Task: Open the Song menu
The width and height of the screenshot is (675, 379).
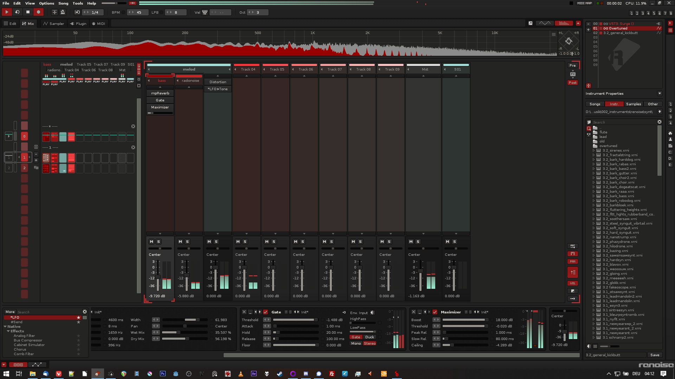Action: [63, 3]
